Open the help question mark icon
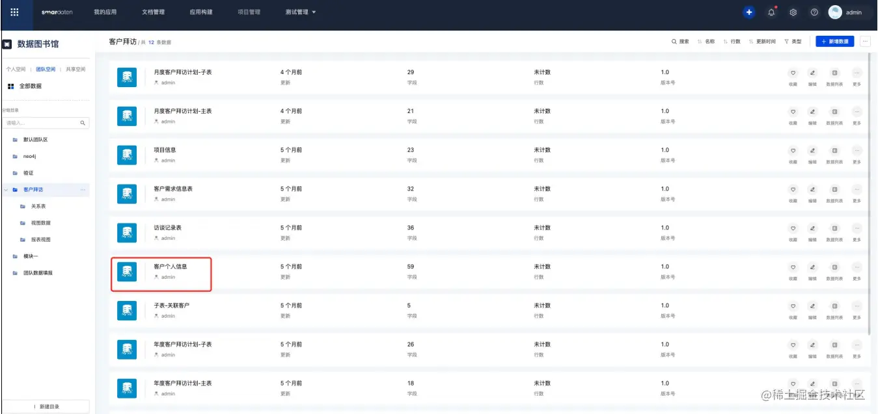This screenshot has height=414, width=878. point(814,12)
